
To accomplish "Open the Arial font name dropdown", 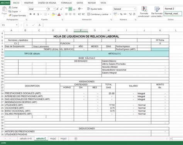I will click(x=46, y=9).
